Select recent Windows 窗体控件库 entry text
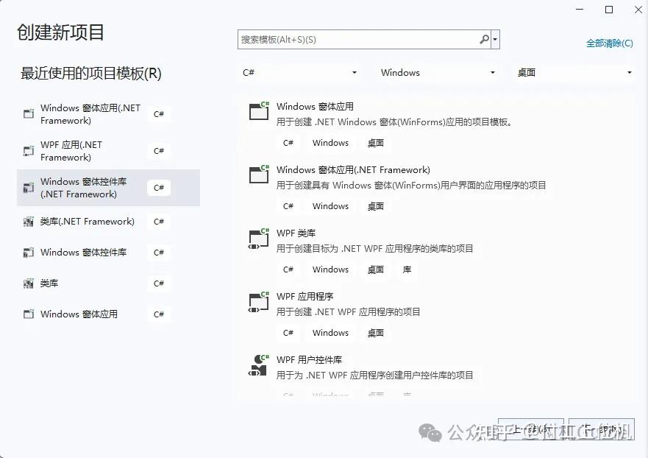The width and height of the screenshot is (648, 458). point(83,253)
